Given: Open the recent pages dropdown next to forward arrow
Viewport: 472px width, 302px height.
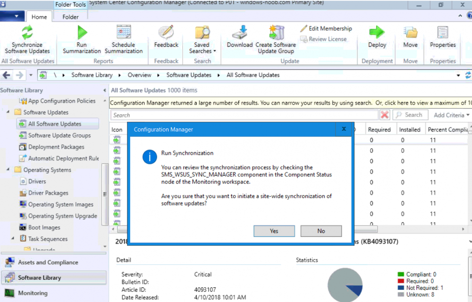Looking at the screenshot, I should tap(31, 75).
